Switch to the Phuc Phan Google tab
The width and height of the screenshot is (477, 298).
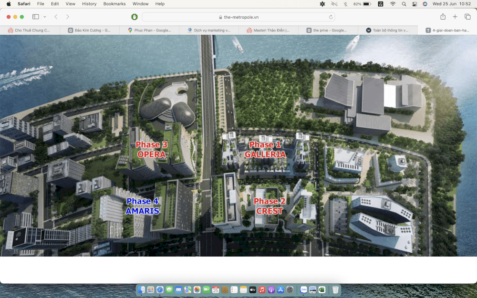coord(149,30)
